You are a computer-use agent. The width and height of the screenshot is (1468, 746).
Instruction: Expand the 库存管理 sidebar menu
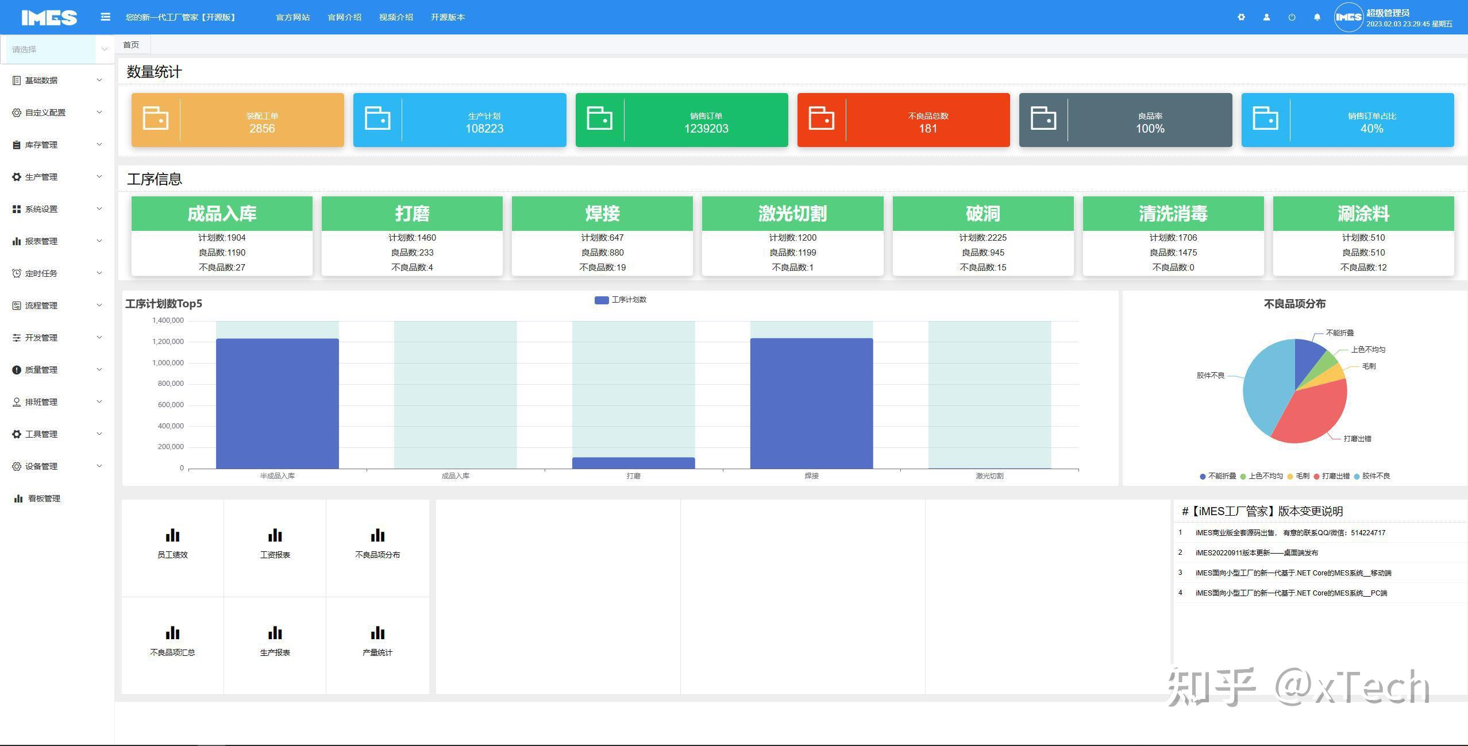click(x=57, y=145)
